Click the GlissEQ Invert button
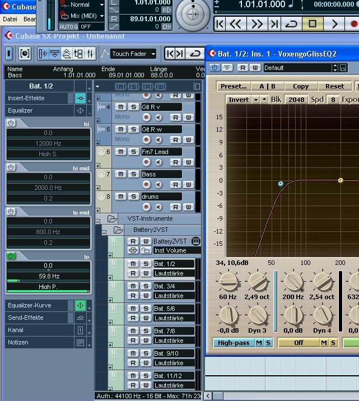The image size is (359, 401). (239, 100)
